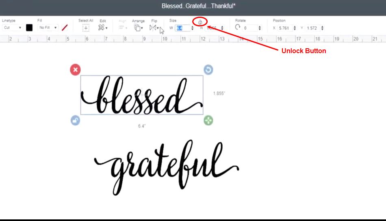Click the black linetype color swatch
386x221 pixels.
(29, 28)
